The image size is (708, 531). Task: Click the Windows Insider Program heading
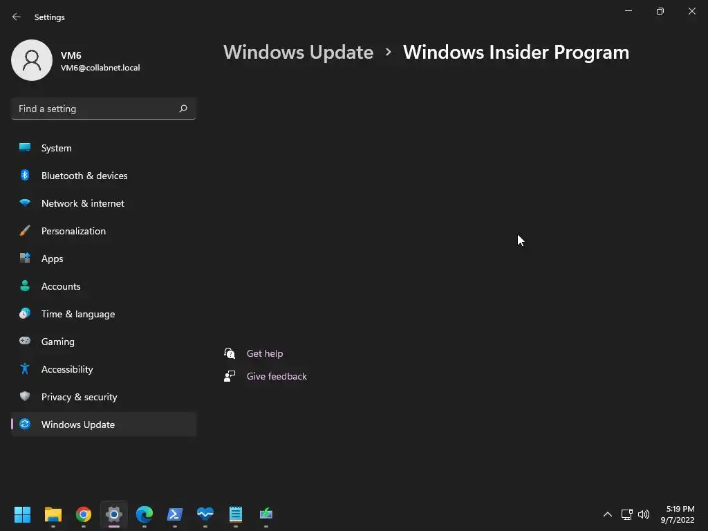click(516, 53)
